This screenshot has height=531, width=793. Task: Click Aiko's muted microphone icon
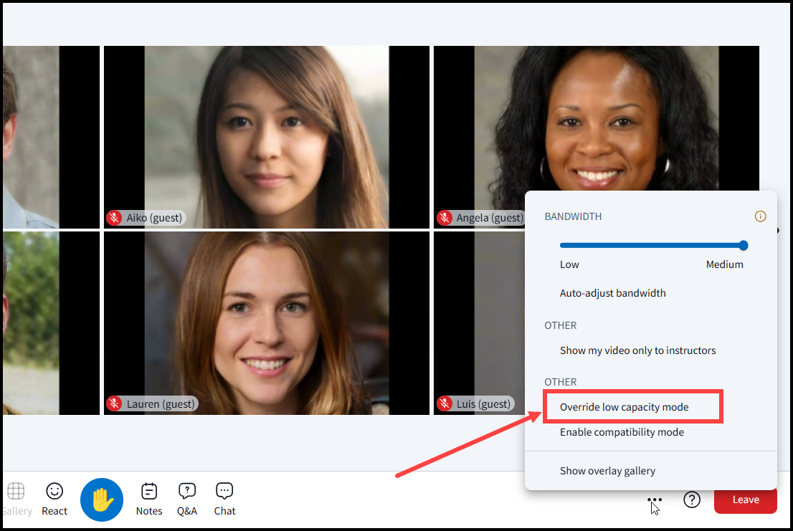click(x=114, y=218)
